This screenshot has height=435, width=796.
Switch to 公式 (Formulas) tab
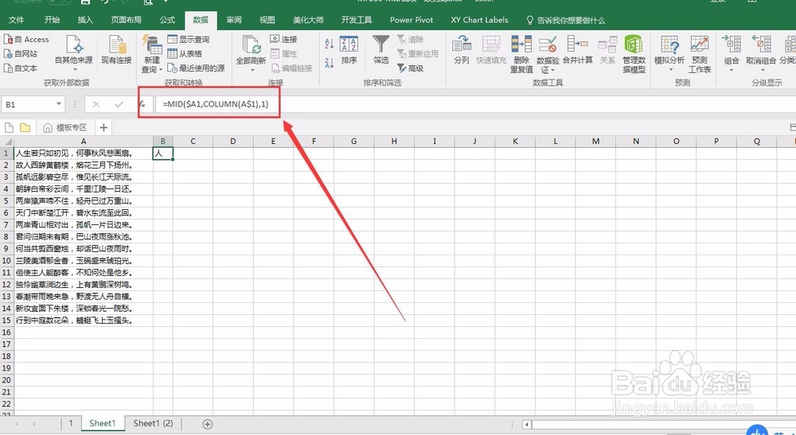click(167, 20)
